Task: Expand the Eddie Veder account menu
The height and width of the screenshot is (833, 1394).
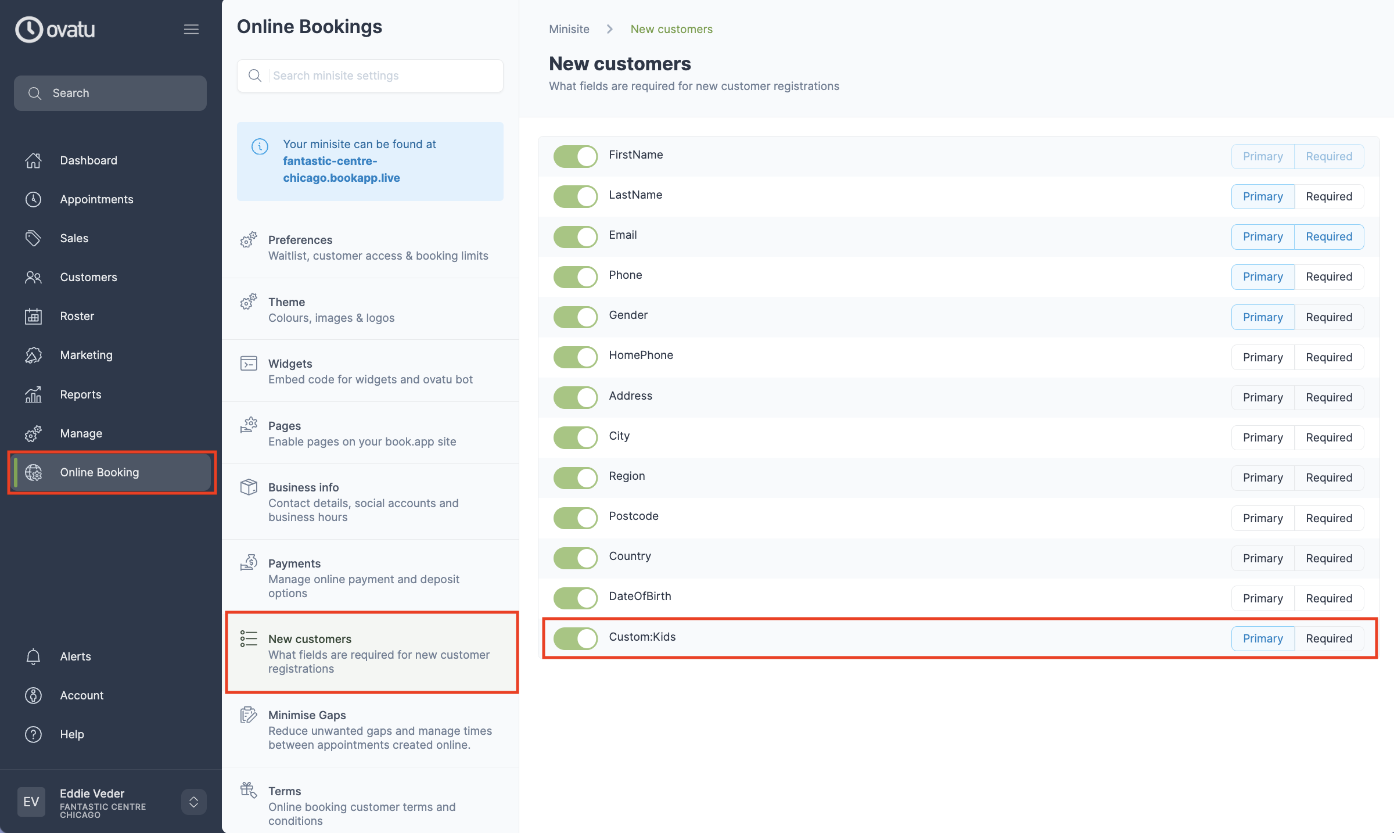Action: tap(193, 802)
